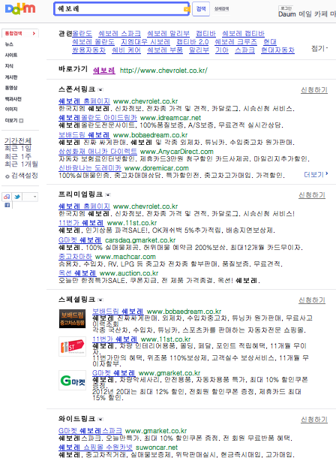Viewport: 336px width, 464px height.
Task: Click the G마켓 thumbnail logo
Action: pos(73,380)
